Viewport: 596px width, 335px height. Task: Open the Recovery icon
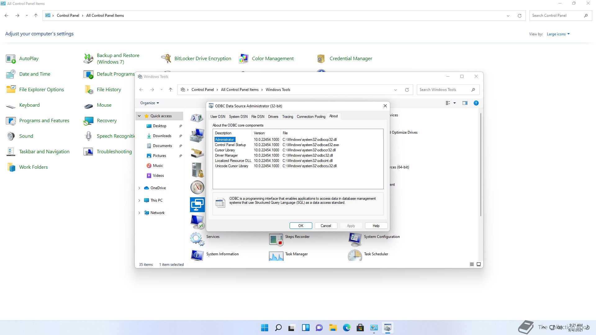(88, 121)
